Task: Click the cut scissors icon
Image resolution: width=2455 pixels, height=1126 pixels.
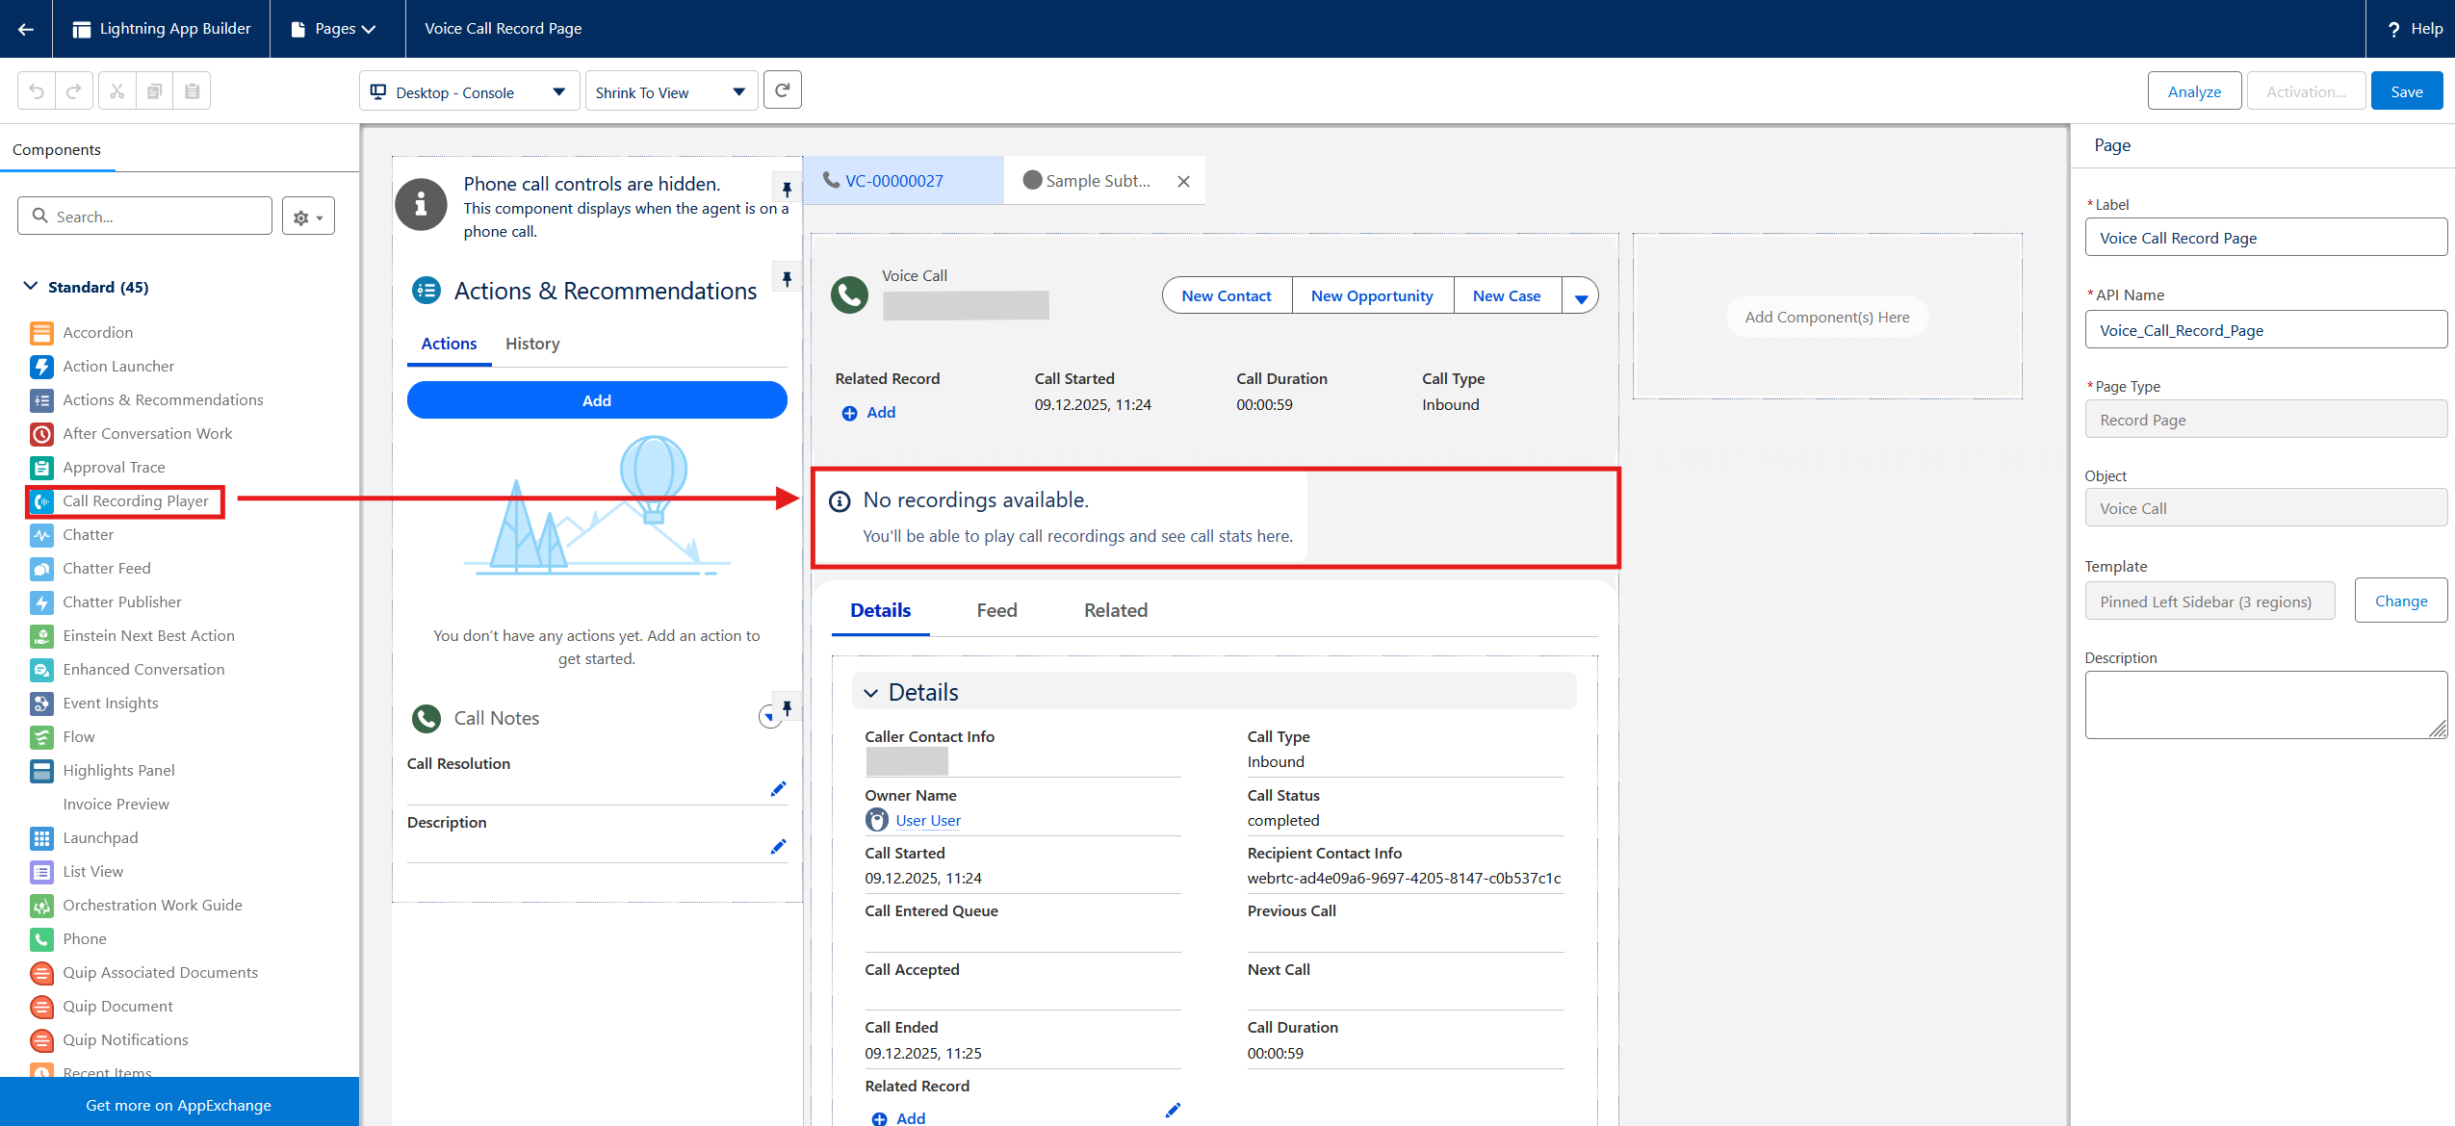Action: click(x=116, y=91)
